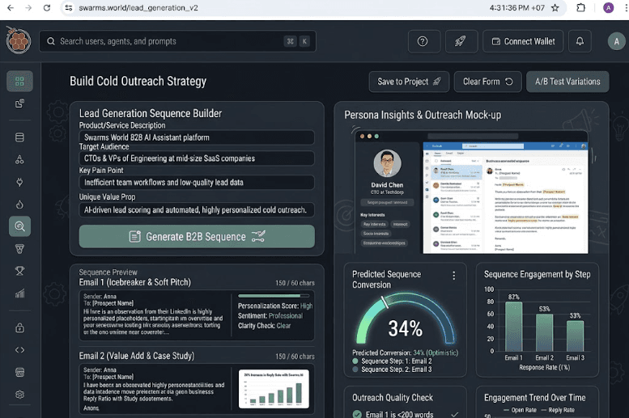
Task: Click the Cmd K shortcut badge
Action: click(297, 41)
